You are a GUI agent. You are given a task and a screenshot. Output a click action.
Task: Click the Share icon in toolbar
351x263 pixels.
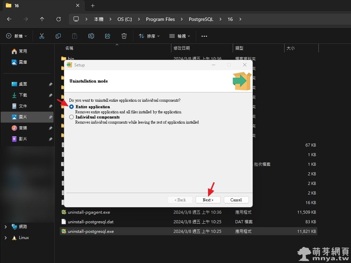[108, 36]
